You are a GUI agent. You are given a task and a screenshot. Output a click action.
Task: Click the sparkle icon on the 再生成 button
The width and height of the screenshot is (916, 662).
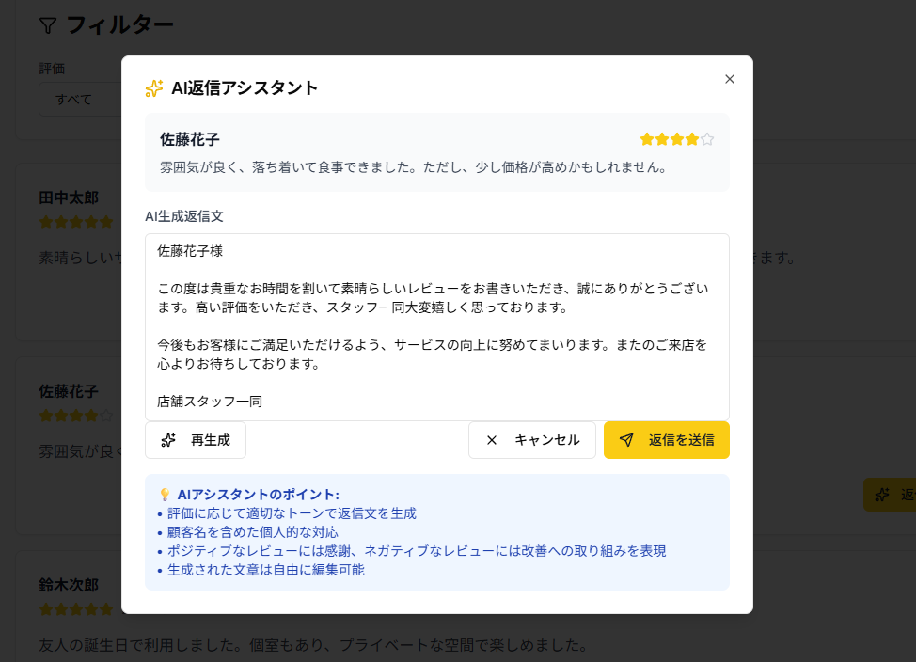click(169, 439)
